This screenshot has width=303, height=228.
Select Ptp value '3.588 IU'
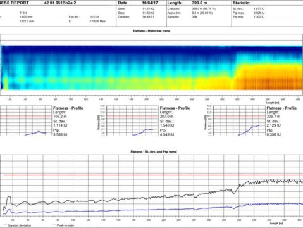point(60,134)
